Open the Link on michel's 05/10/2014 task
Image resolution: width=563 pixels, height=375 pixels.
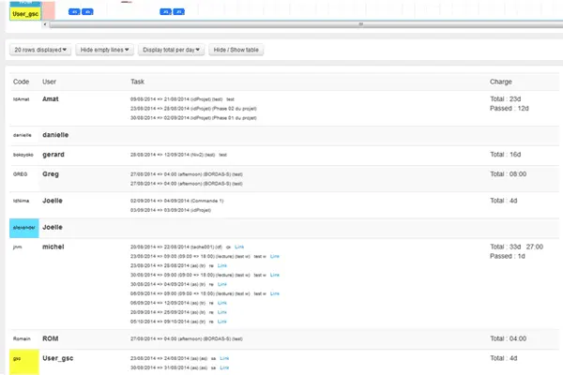[222, 322]
